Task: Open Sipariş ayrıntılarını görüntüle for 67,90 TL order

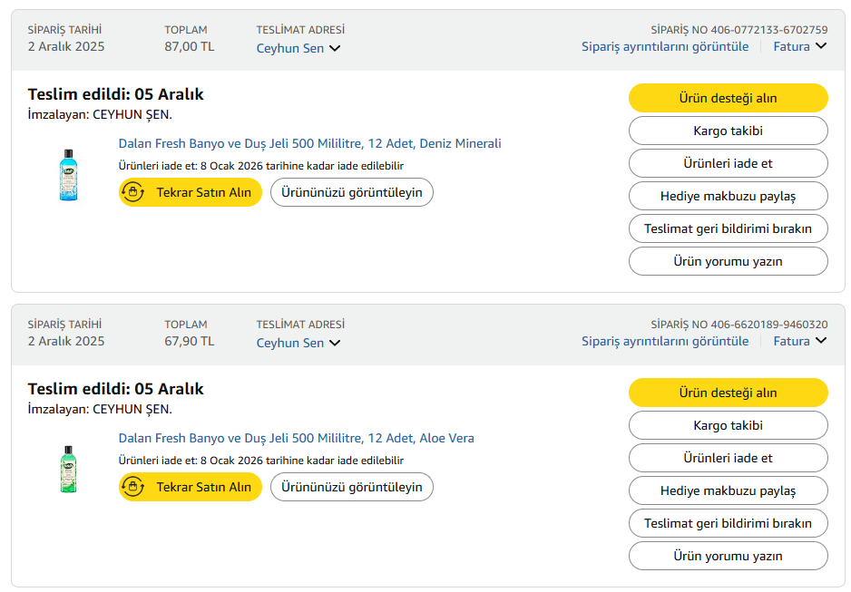Action: pos(665,341)
